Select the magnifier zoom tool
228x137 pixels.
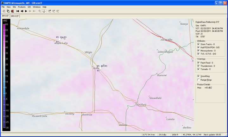point(40,11)
